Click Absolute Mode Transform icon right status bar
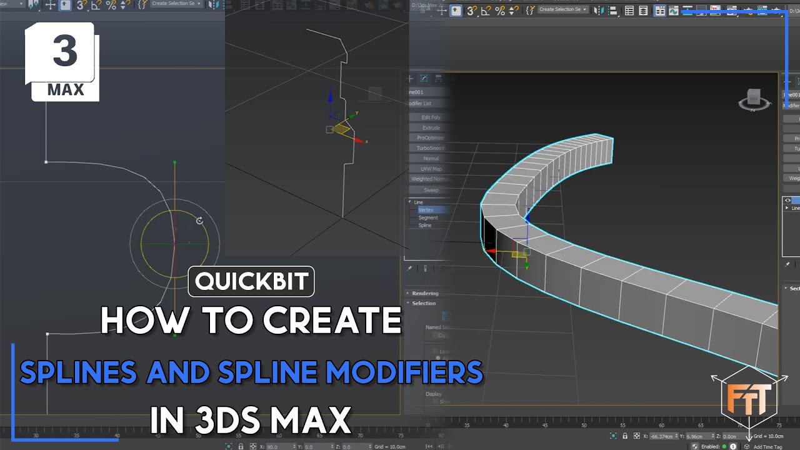The width and height of the screenshot is (800, 450). (x=637, y=436)
